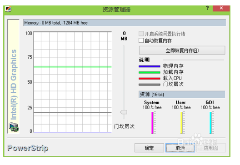Click the 加载内存 legend label
Viewport: 240px width, 165px height.
click(173, 72)
